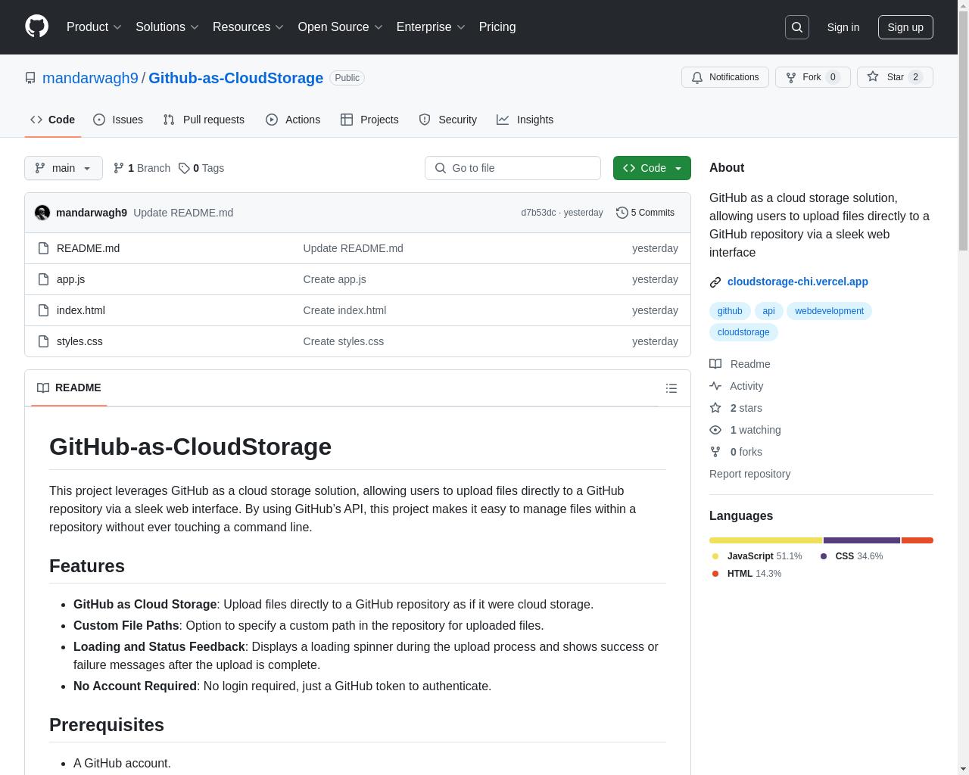Open the Pull requests tab
This screenshot has height=775, width=969.
204,120
